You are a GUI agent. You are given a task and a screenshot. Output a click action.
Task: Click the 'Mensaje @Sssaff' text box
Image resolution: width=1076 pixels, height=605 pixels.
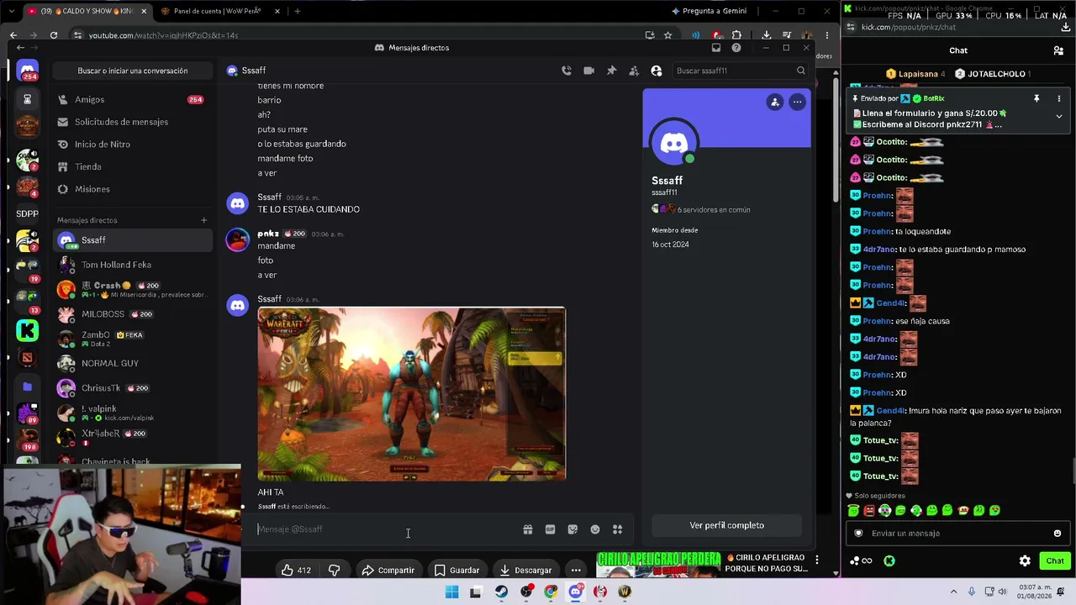[387, 529]
